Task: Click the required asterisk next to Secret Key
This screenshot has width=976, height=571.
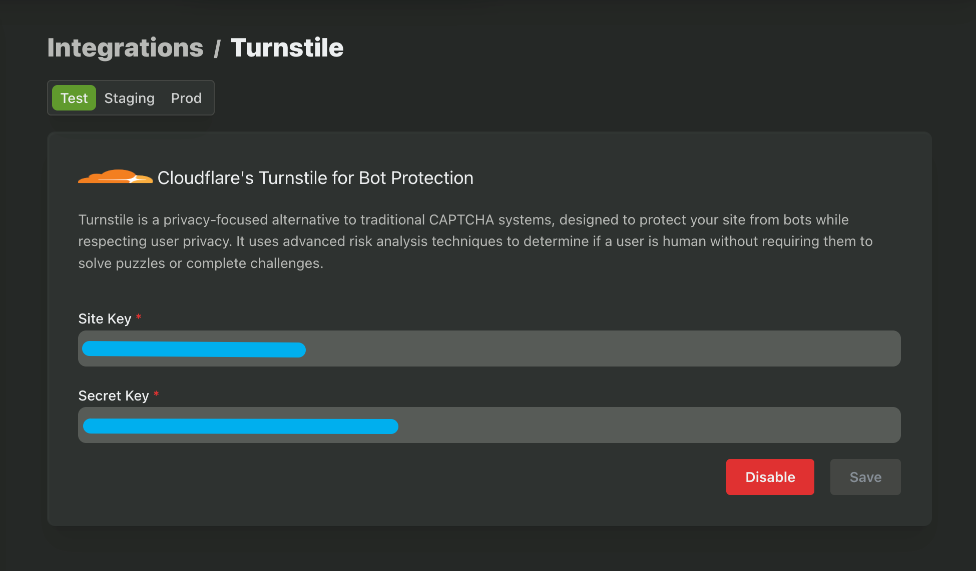Action: coord(156,394)
